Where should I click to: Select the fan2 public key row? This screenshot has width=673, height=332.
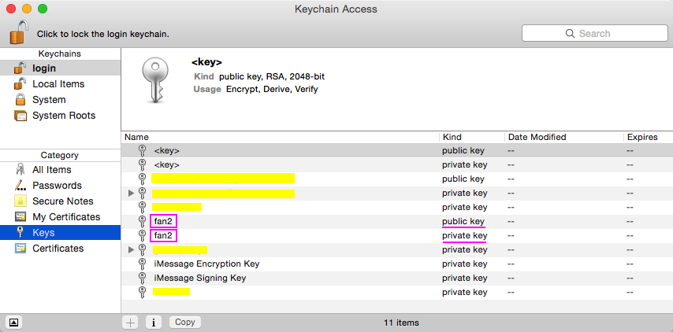click(x=397, y=222)
